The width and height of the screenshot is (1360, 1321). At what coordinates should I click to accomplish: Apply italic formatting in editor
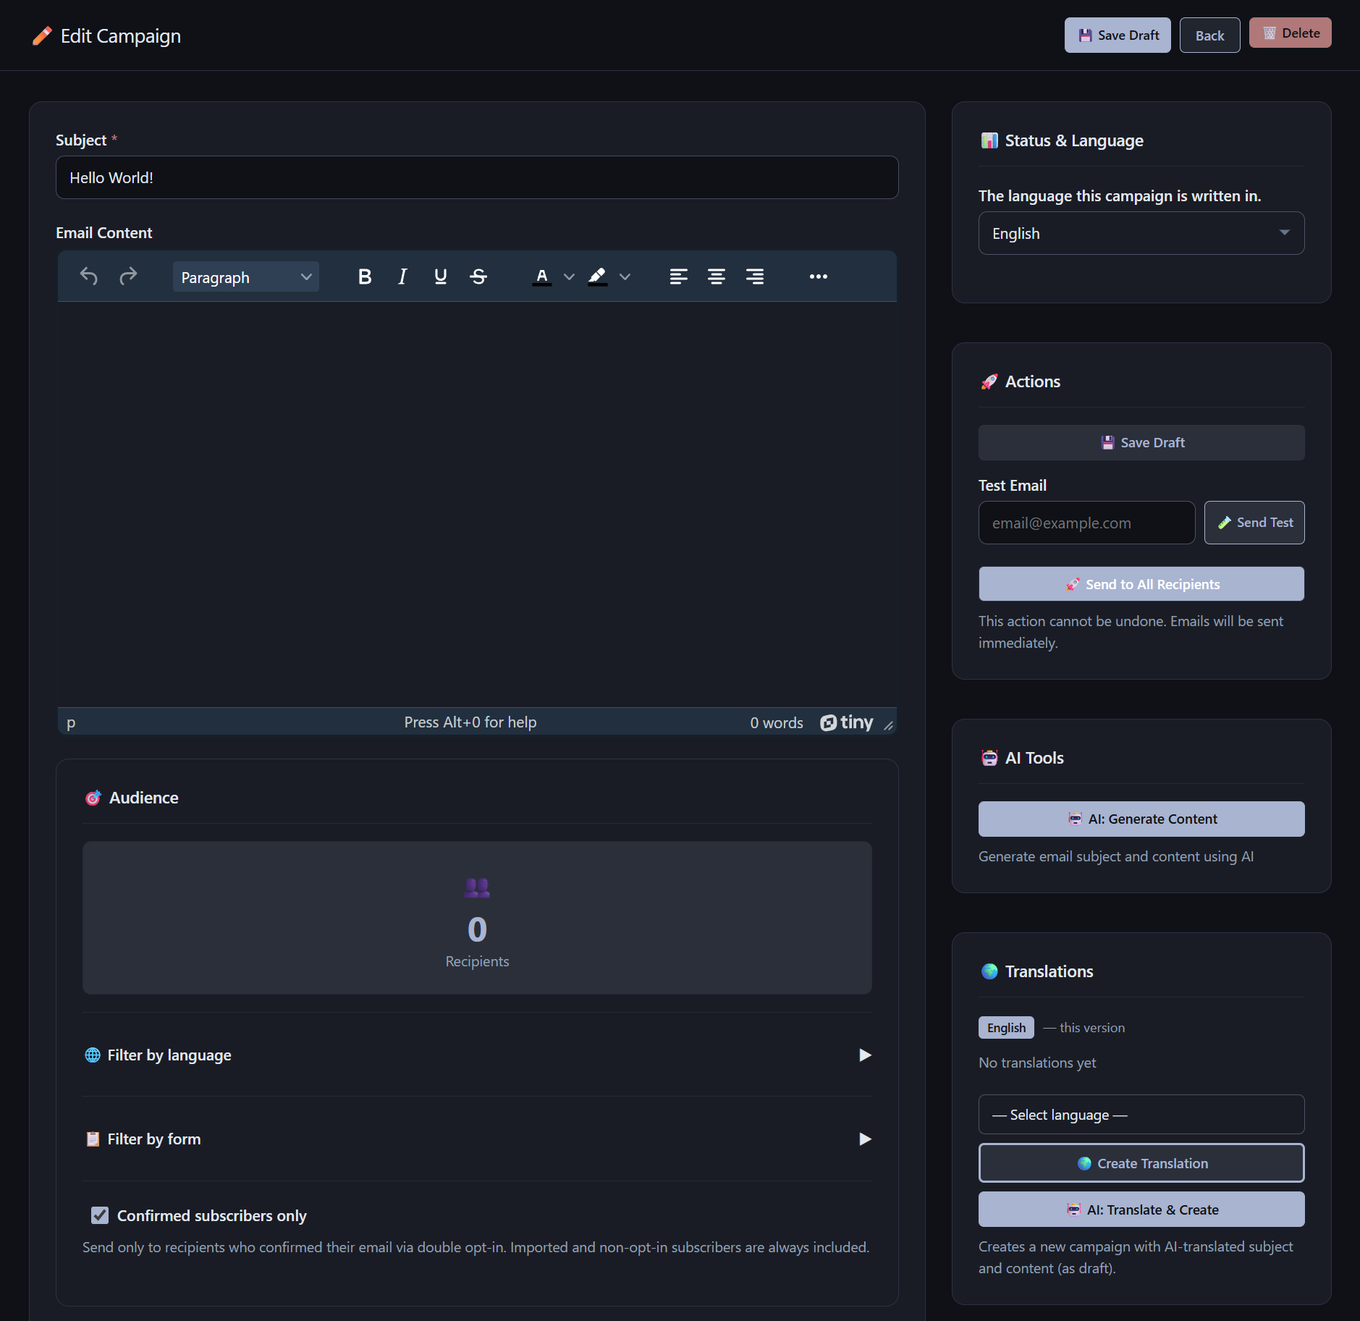pyautogui.click(x=402, y=277)
